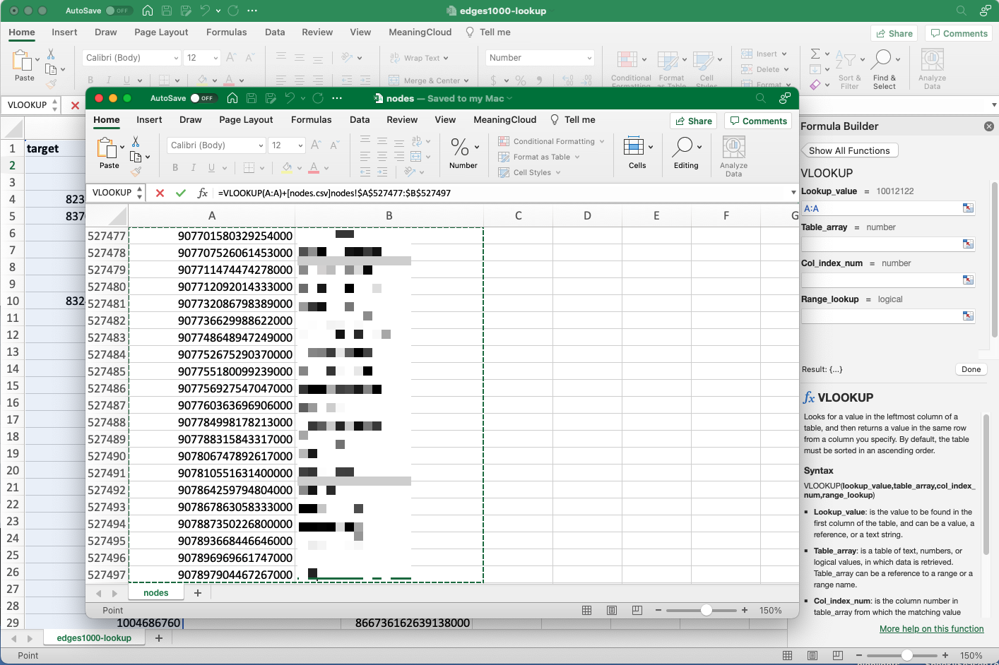Open the Number format dropdown
Viewport: 999px width, 665px height.
pos(590,57)
